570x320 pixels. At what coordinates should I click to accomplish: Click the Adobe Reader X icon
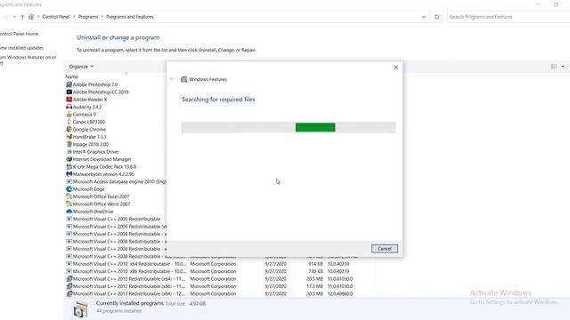pos(69,99)
